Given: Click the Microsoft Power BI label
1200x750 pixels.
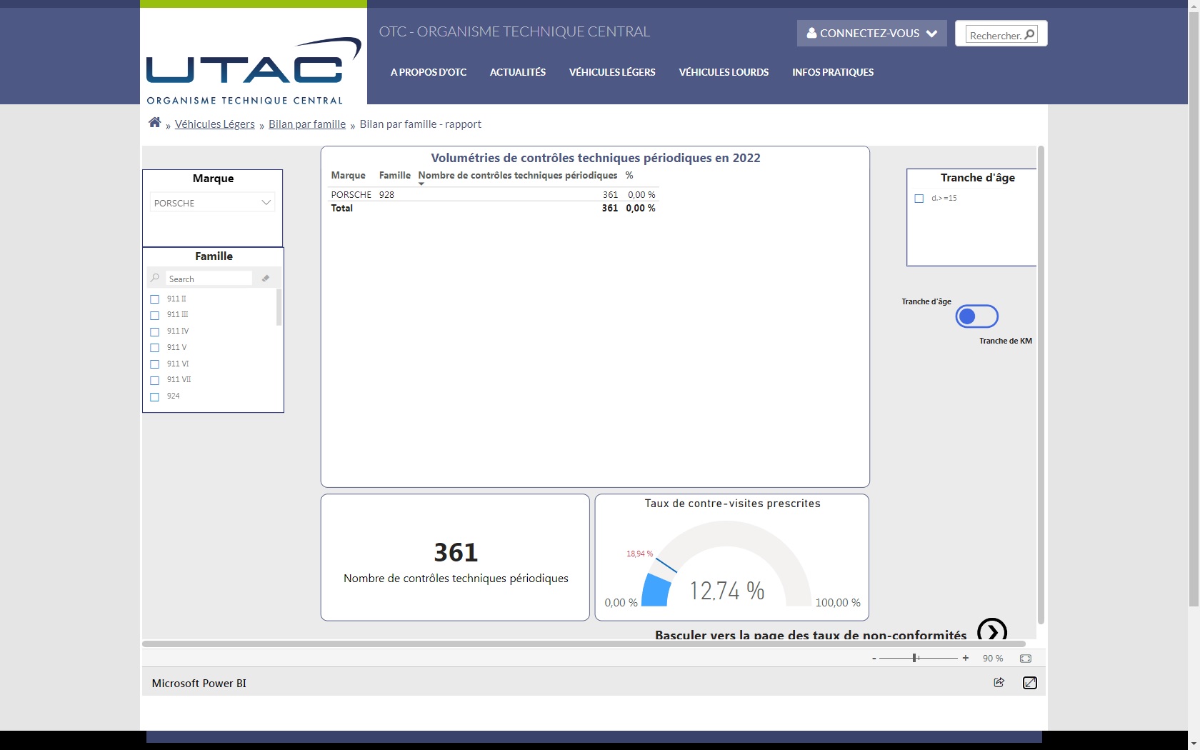Looking at the screenshot, I should (x=199, y=683).
